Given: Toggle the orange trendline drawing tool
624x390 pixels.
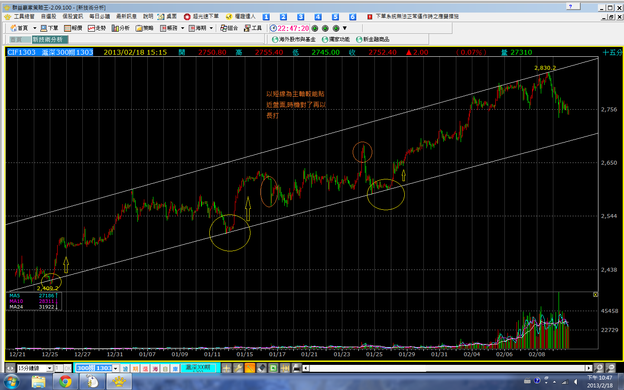Looking at the screenshot, I should [x=250, y=368].
